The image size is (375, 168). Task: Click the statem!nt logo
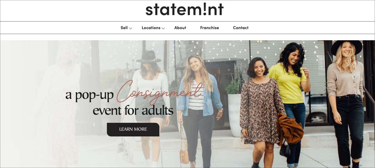click(x=184, y=9)
